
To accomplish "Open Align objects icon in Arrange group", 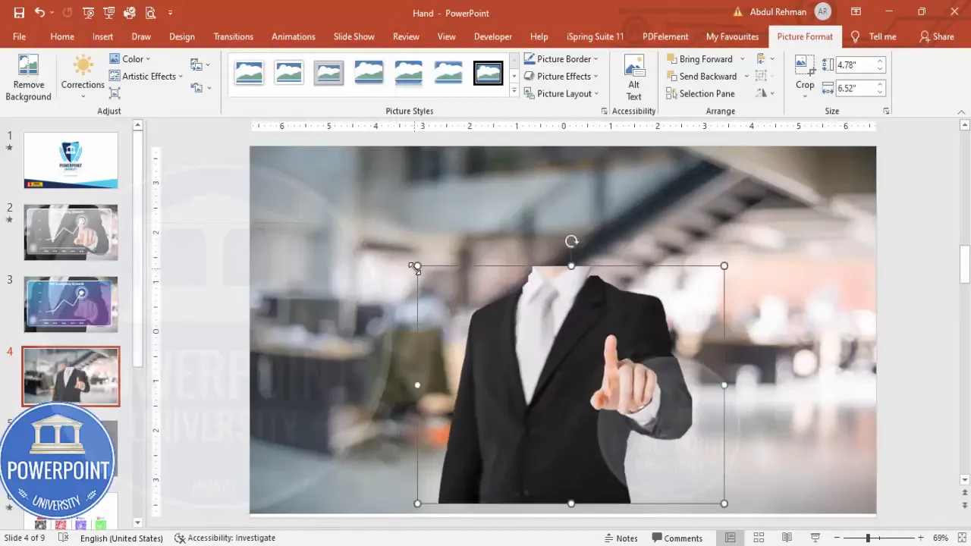I will coord(765,59).
